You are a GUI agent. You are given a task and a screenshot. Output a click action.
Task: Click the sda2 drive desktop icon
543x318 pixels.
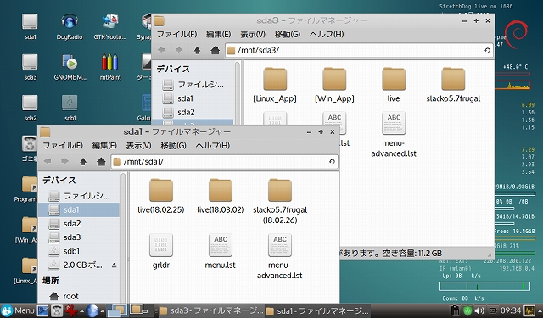click(31, 109)
